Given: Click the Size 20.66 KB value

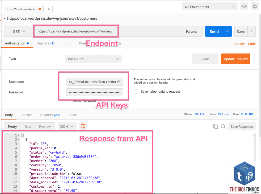Looking at the screenshot, I should tap(247, 114).
